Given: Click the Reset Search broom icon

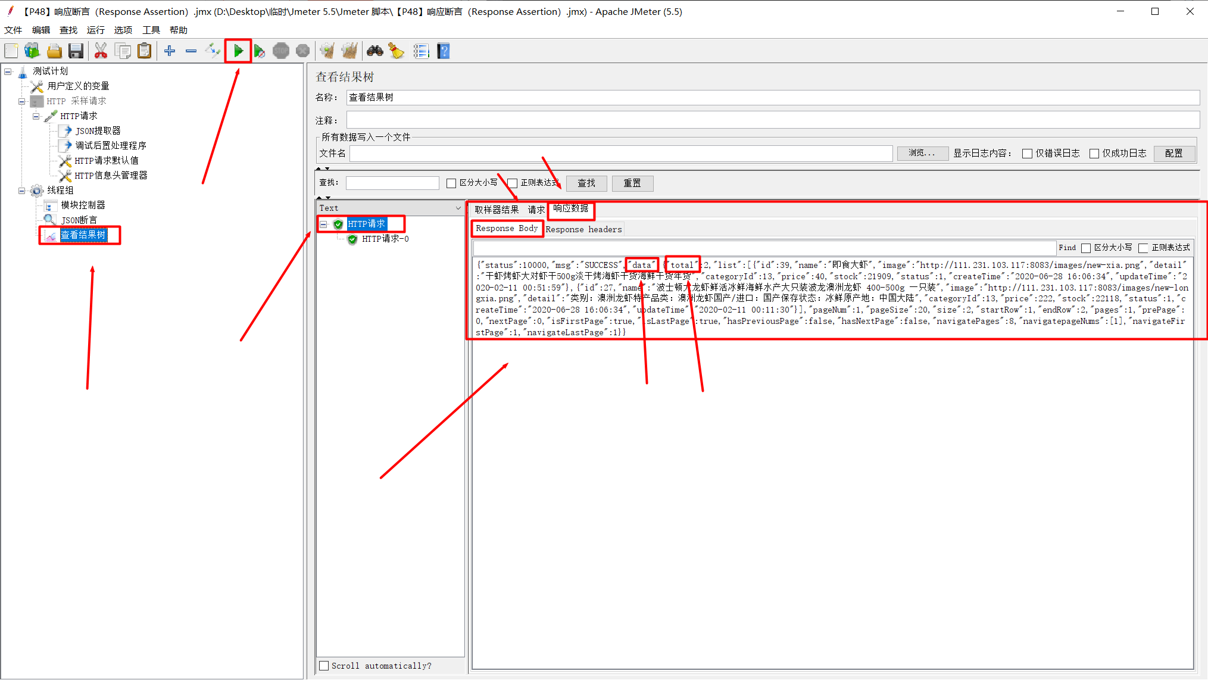Looking at the screenshot, I should click(397, 51).
